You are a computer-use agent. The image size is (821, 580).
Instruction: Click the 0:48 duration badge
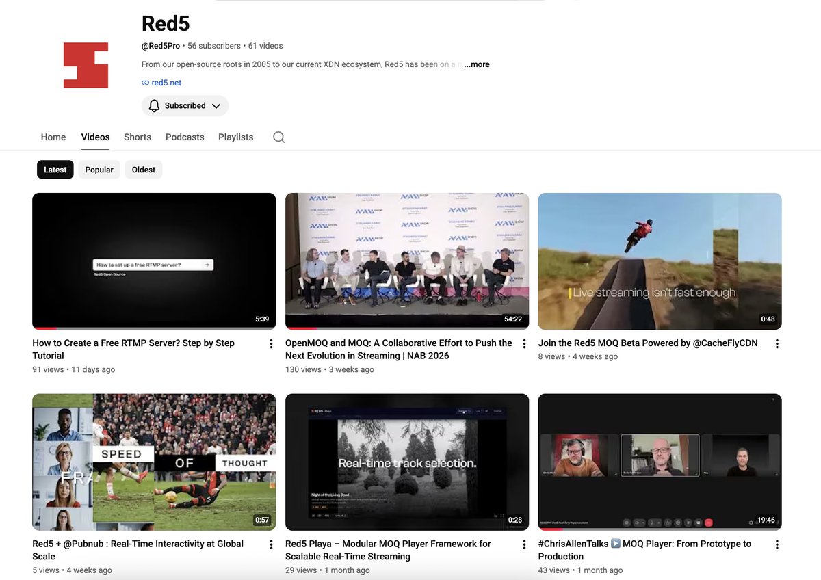(768, 319)
